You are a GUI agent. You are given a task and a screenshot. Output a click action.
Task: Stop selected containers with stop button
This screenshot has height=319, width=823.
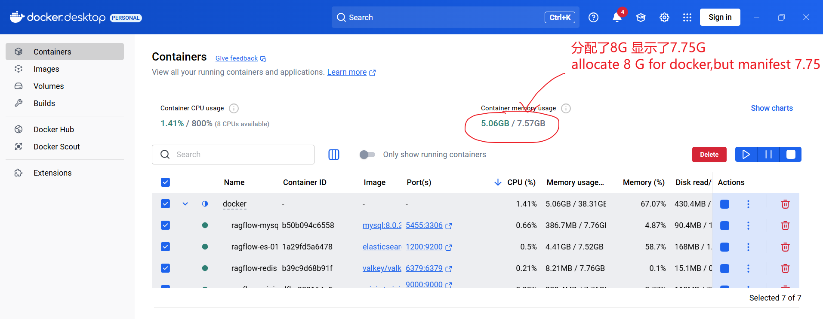click(x=791, y=155)
